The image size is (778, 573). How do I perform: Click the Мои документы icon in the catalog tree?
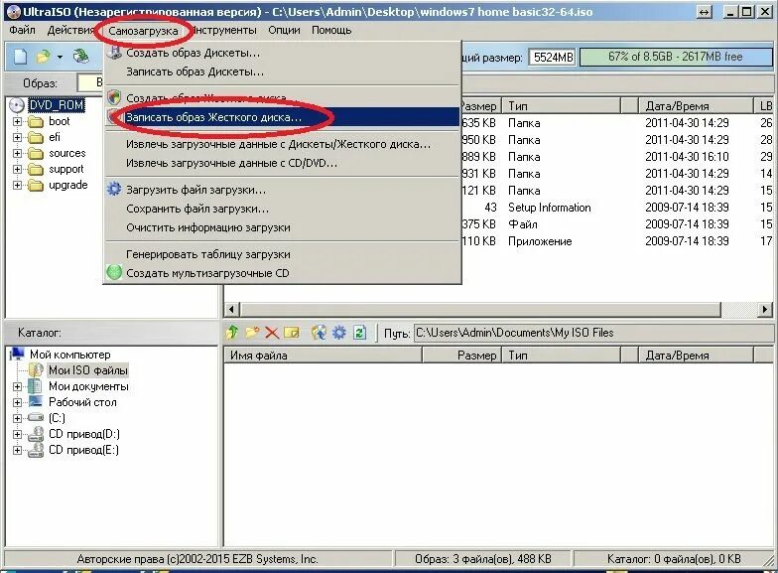36,385
